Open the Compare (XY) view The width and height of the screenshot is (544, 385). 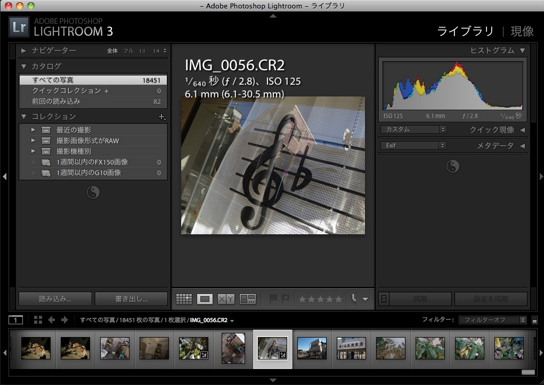(226, 299)
